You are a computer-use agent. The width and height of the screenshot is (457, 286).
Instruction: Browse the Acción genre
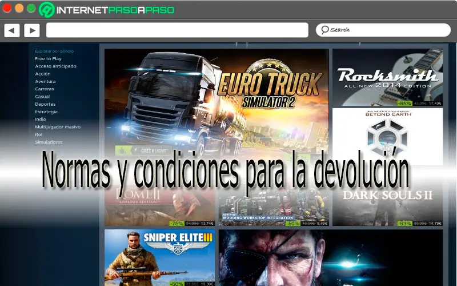pos(42,74)
